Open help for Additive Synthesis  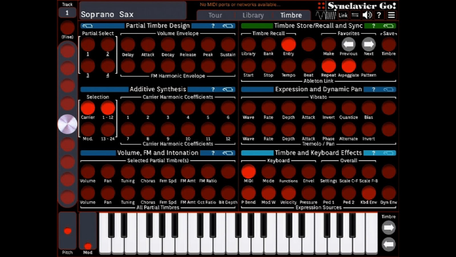click(x=213, y=89)
